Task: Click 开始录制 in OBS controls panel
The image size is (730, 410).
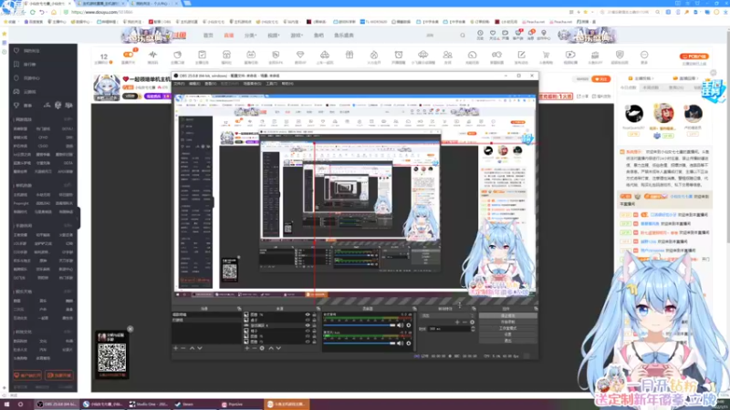Action: 508,322
